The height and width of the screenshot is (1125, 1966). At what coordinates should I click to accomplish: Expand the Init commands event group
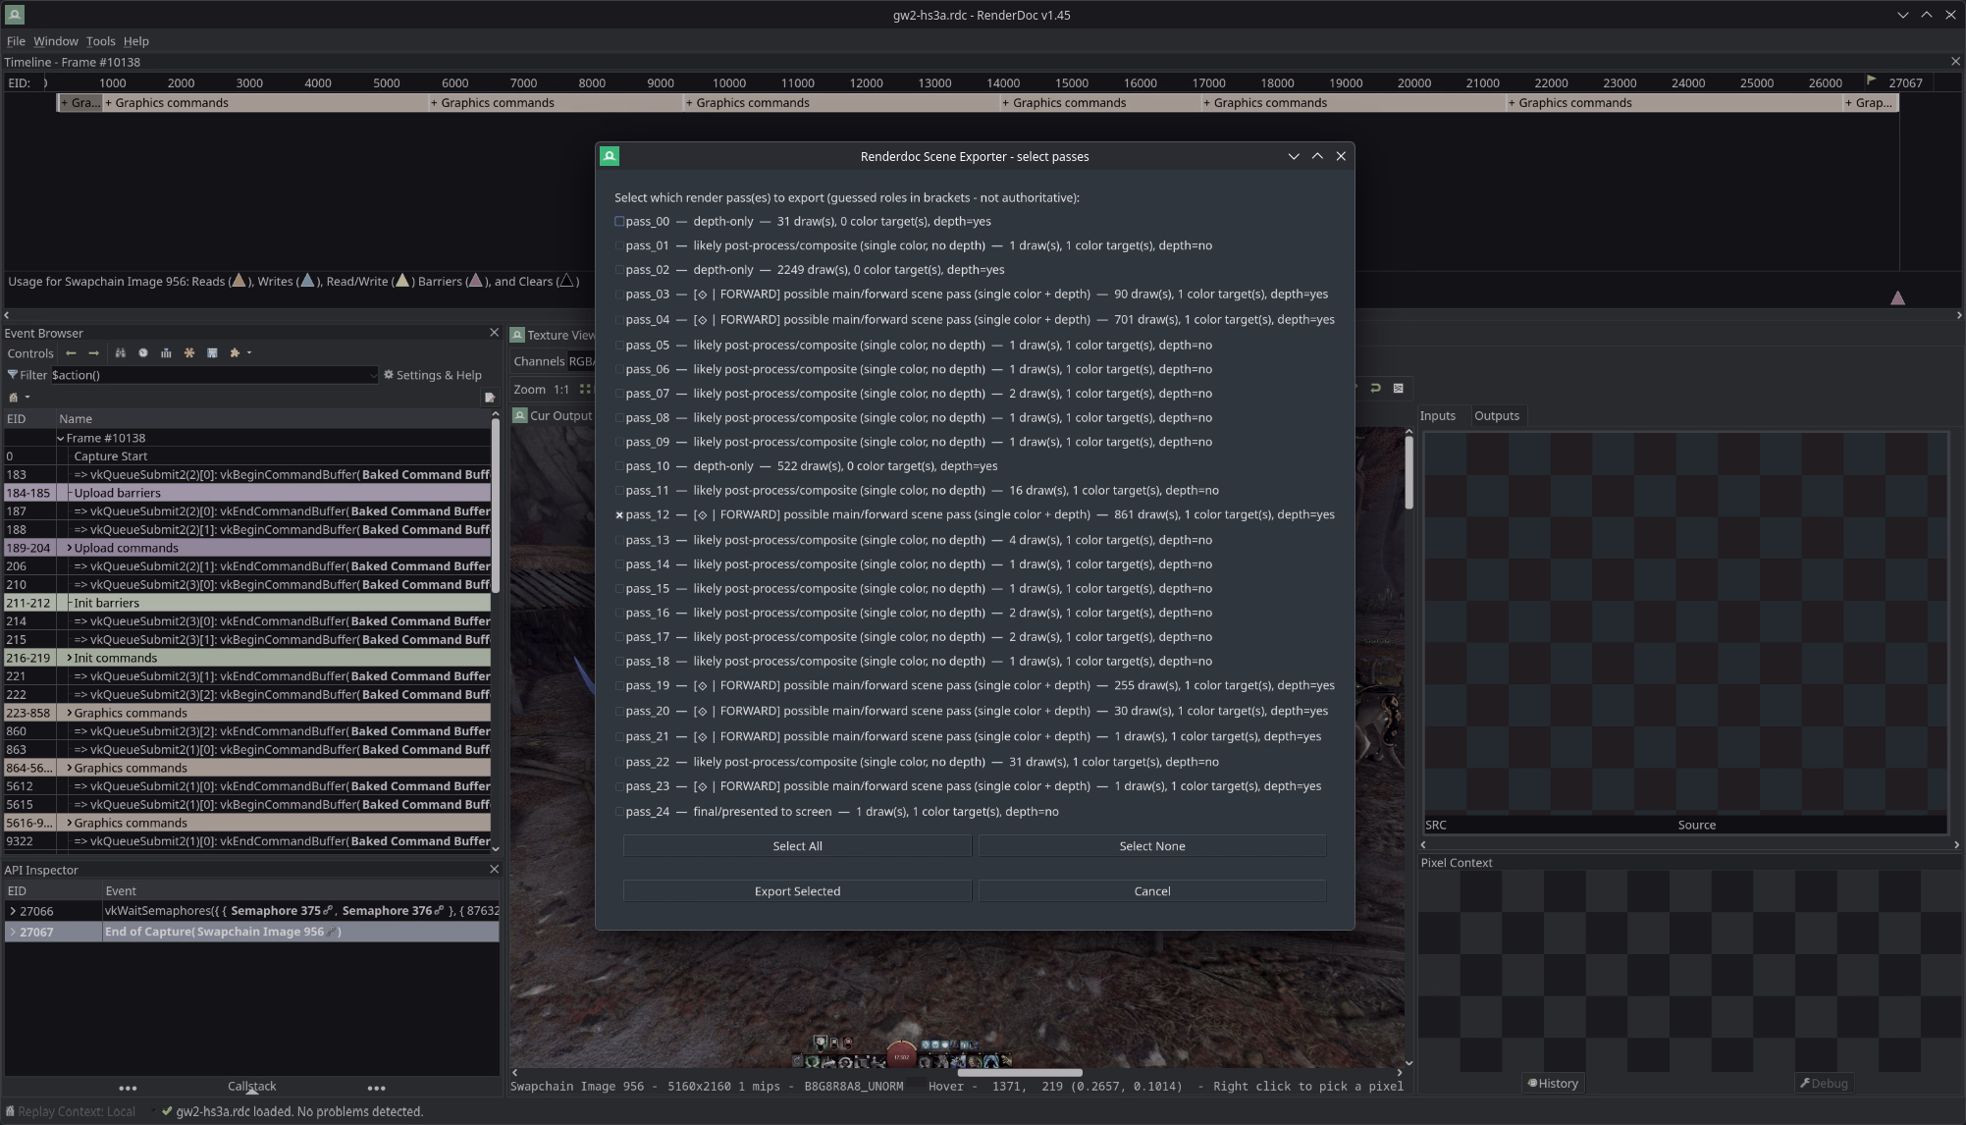(69, 658)
